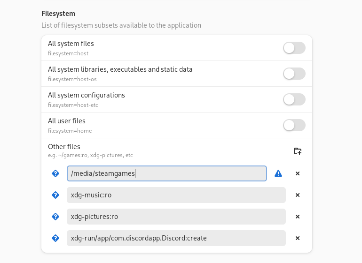The image size is (362, 263).
Task: Focus the /media/steamgames text field
Action: (x=166, y=173)
